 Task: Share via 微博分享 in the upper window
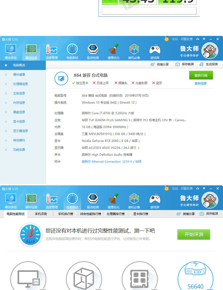coord(160,64)
